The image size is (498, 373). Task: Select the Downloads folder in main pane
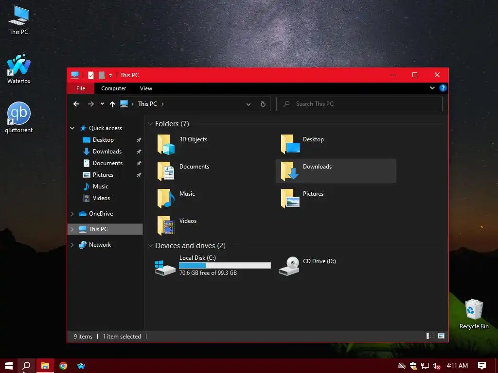(336, 171)
